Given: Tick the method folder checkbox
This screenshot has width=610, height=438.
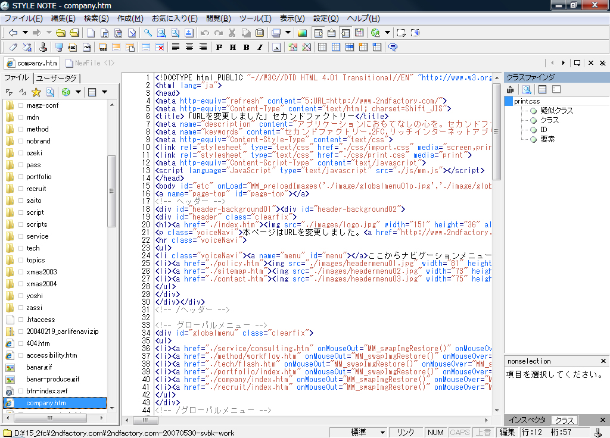Looking at the screenshot, I should pyautogui.click(x=21, y=129).
